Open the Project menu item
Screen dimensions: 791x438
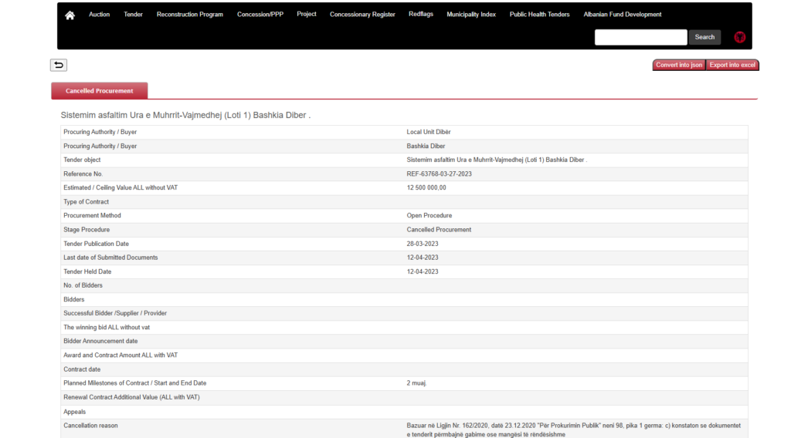tap(307, 15)
